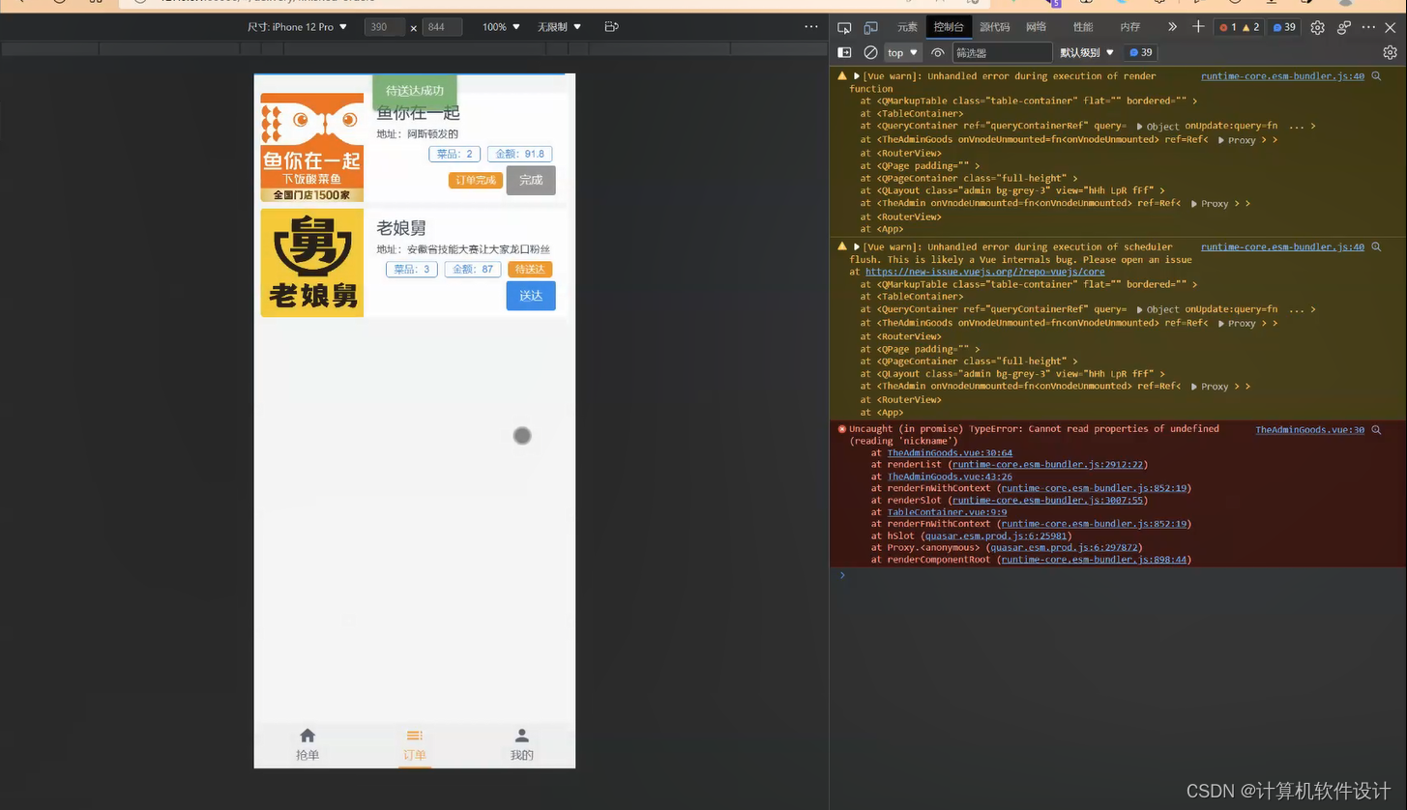Screen dimensions: 1407x810
Task: Switch to the 元素 tab
Action: coord(907,27)
